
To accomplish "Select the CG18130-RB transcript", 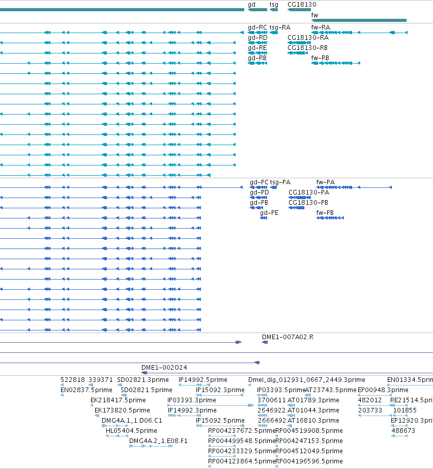I will coord(298,53).
